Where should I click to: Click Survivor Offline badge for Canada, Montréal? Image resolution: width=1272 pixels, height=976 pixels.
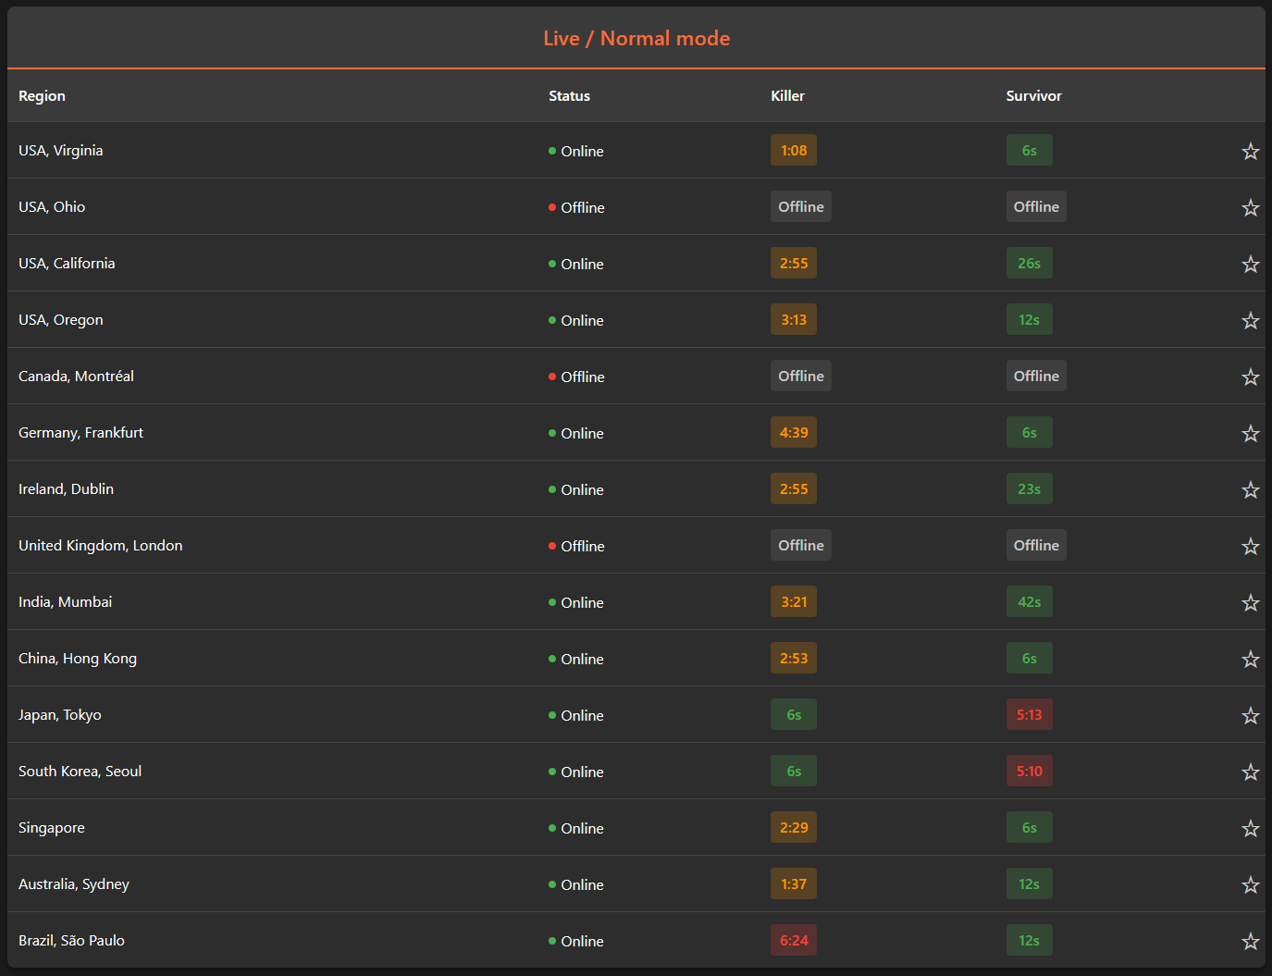(x=1036, y=377)
